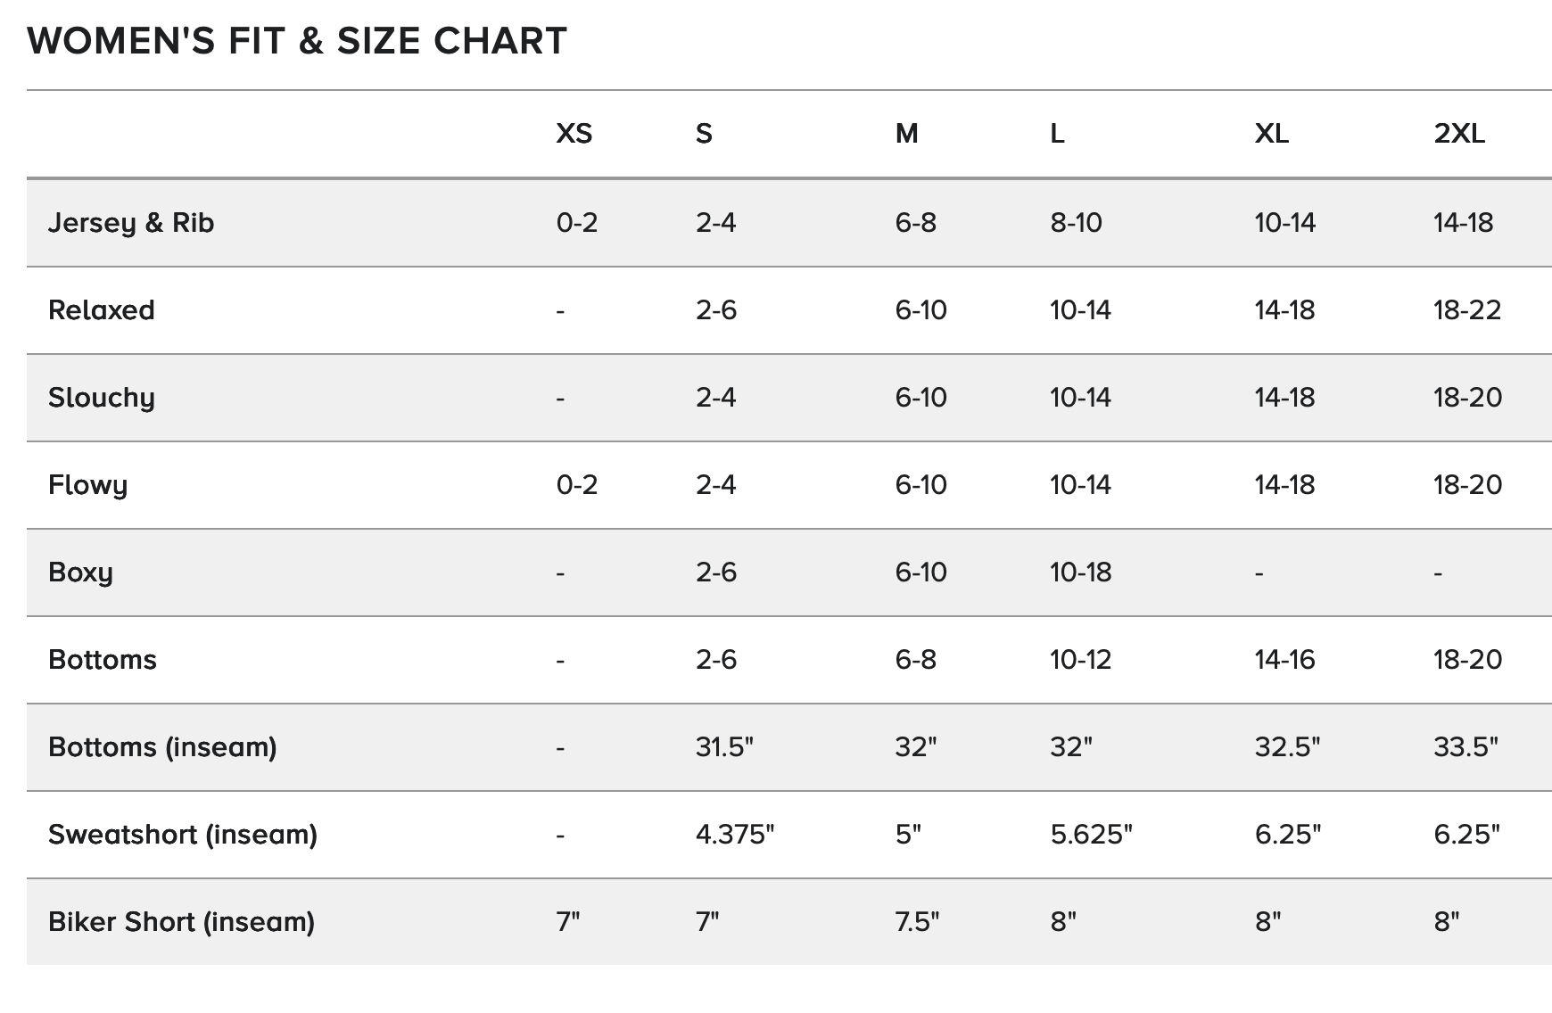
Task: Click the 31.5" Bottoms inseam value
Action: 724,746
